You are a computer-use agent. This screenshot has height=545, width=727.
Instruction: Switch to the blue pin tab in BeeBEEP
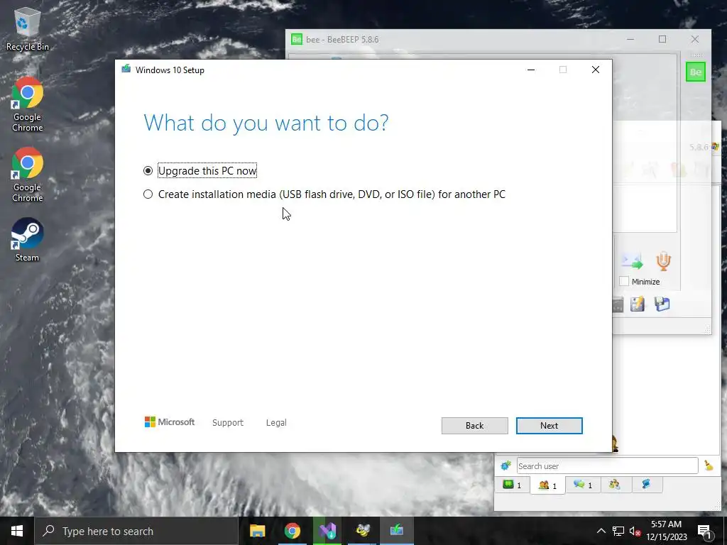click(x=646, y=485)
